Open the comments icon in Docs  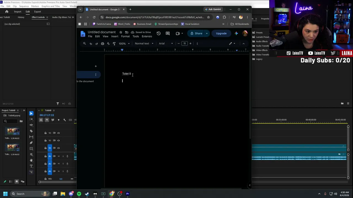[x=168, y=33]
